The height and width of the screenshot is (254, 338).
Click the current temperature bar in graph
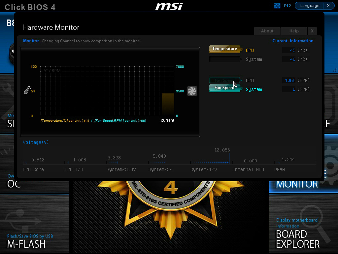pos(168,105)
